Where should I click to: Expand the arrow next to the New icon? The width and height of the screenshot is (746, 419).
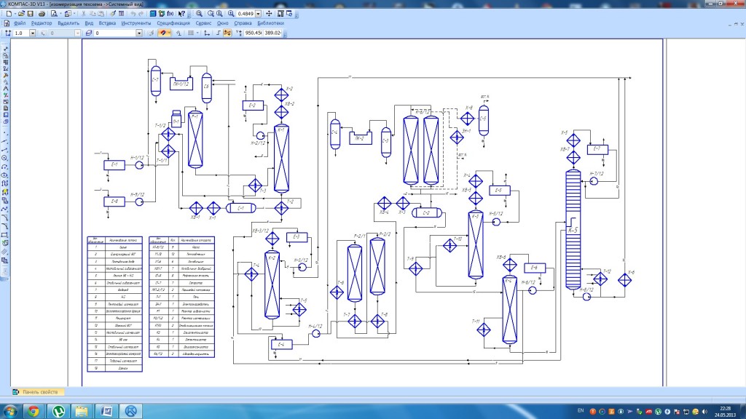[x=15, y=14]
